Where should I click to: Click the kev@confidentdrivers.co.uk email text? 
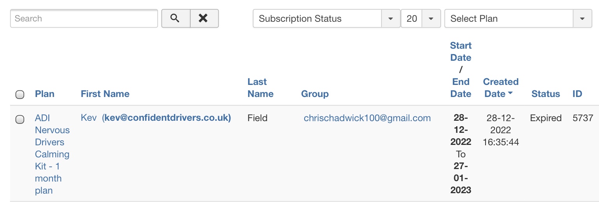167,118
